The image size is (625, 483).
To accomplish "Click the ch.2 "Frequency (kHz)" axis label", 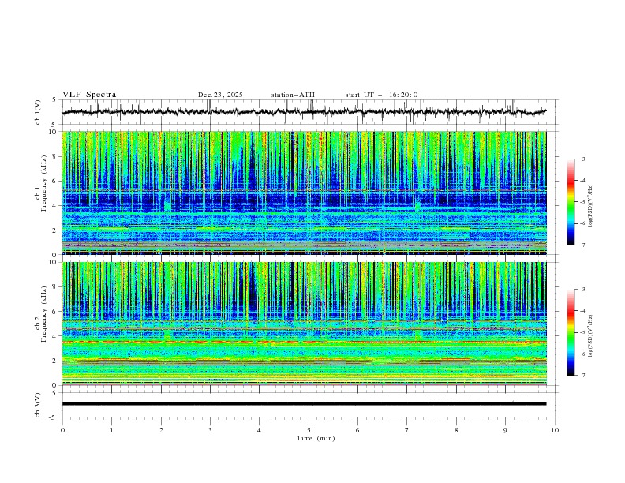I will [x=44, y=314].
